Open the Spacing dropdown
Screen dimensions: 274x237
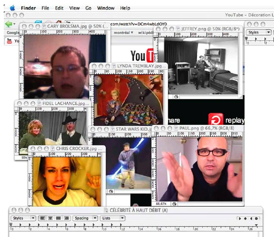[85, 218]
